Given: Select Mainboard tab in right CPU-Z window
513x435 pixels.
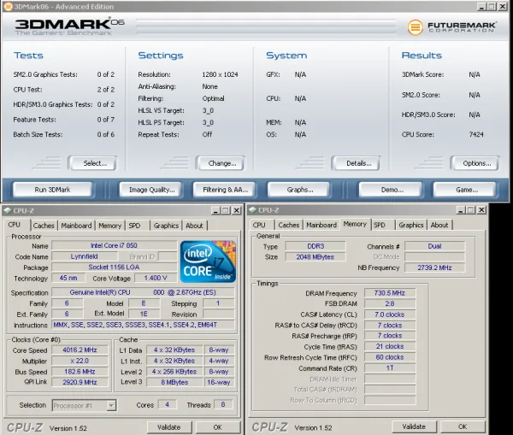Looking at the screenshot, I should point(321,225).
